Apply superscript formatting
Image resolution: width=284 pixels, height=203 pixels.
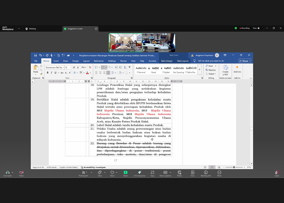click(x=70, y=73)
